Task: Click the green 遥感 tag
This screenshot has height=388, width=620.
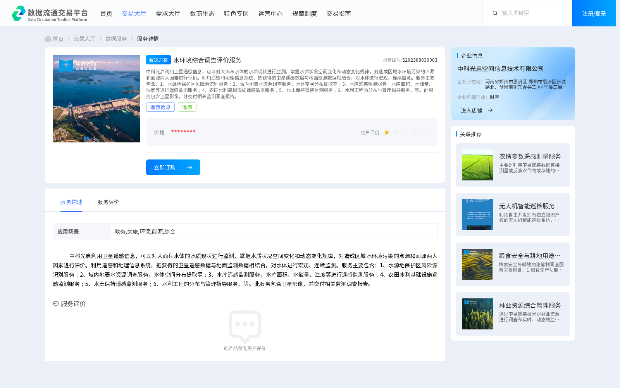Action: (x=187, y=107)
